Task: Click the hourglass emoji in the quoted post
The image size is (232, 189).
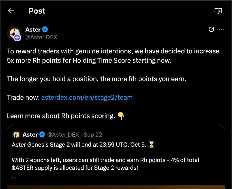Action: tap(152, 145)
